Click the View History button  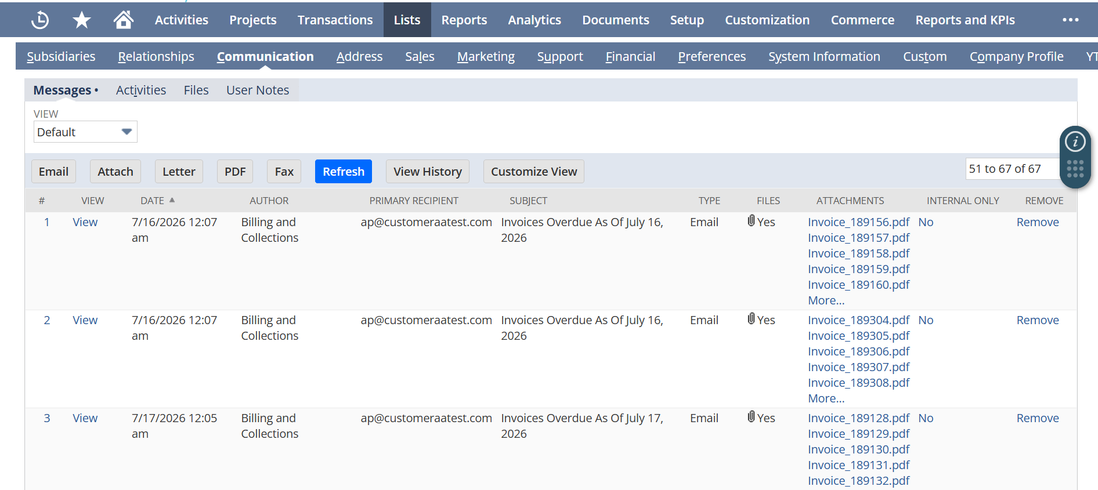(x=428, y=171)
